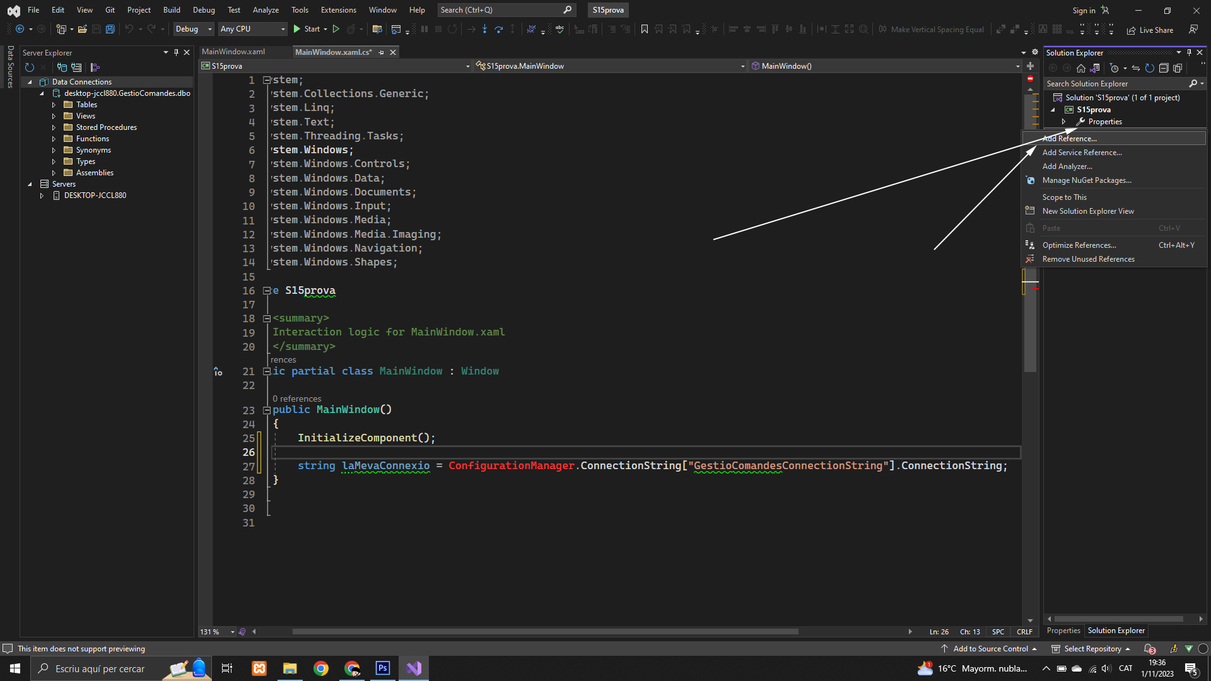This screenshot has width=1211, height=681.
Task: Expand the DESKTOP-JCCL880 server node
Action: [x=42, y=195]
